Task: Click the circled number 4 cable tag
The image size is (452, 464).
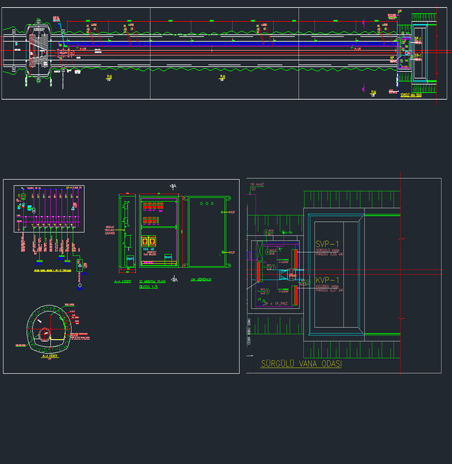Action: pyautogui.click(x=267, y=251)
